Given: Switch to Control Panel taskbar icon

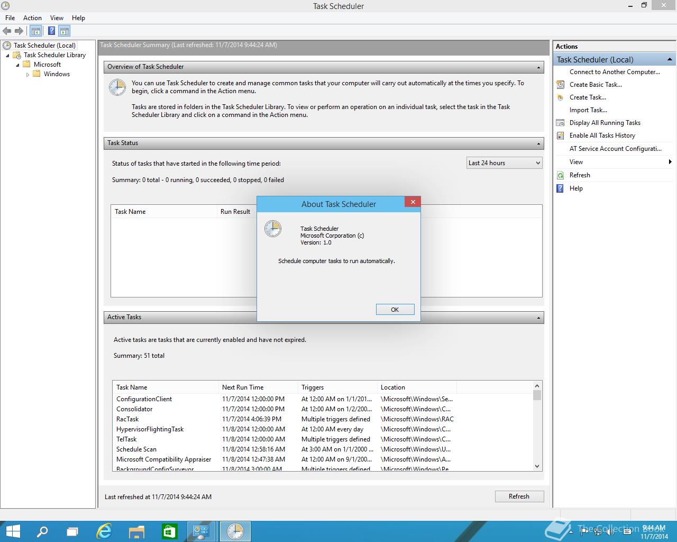Looking at the screenshot, I should click(x=202, y=531).
